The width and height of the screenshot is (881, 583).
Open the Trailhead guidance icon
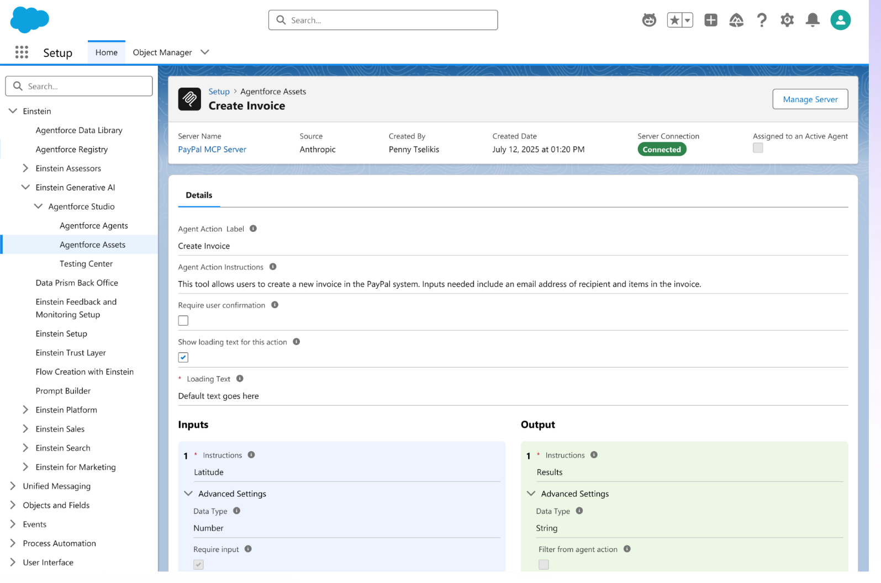pyautogui.click(x=736, y=20)
